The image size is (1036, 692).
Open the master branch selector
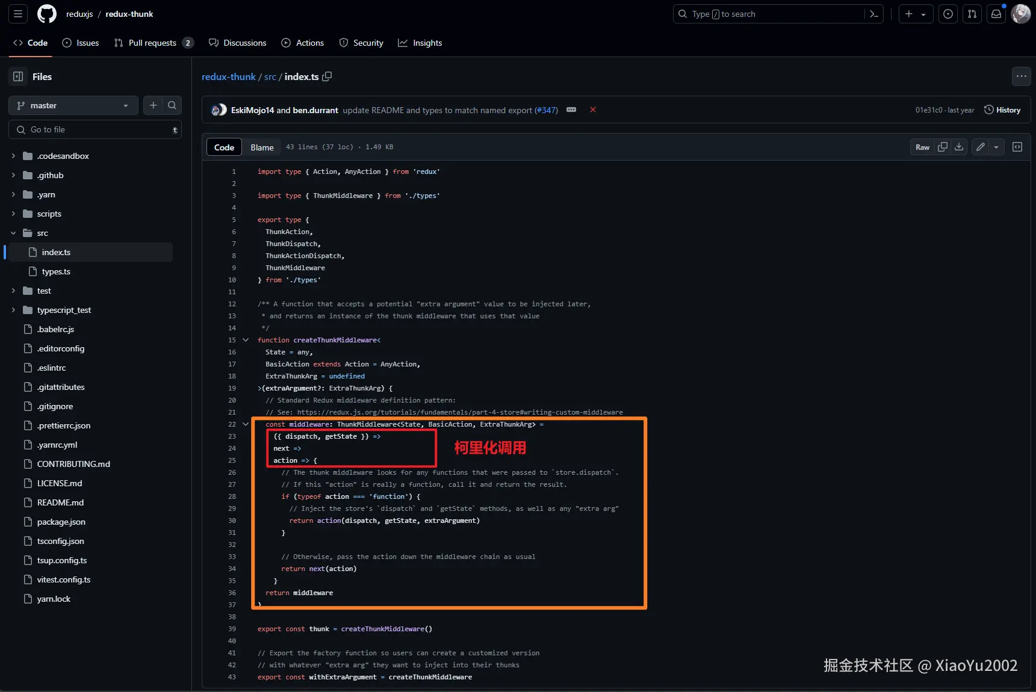pyautogui.click(x=73, y=105)
